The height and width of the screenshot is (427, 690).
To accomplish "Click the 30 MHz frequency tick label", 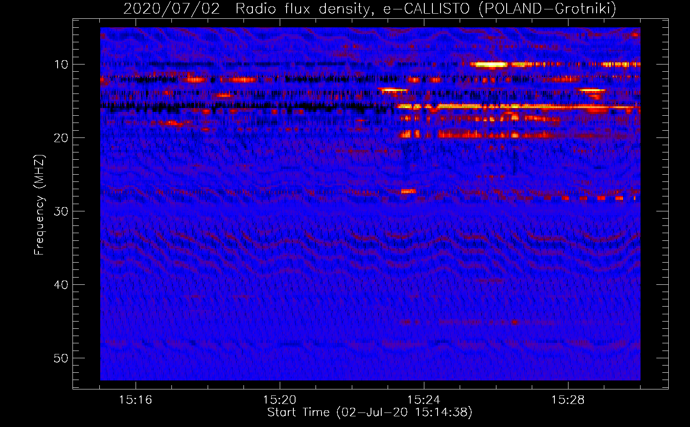I will [x=61, y=211].
